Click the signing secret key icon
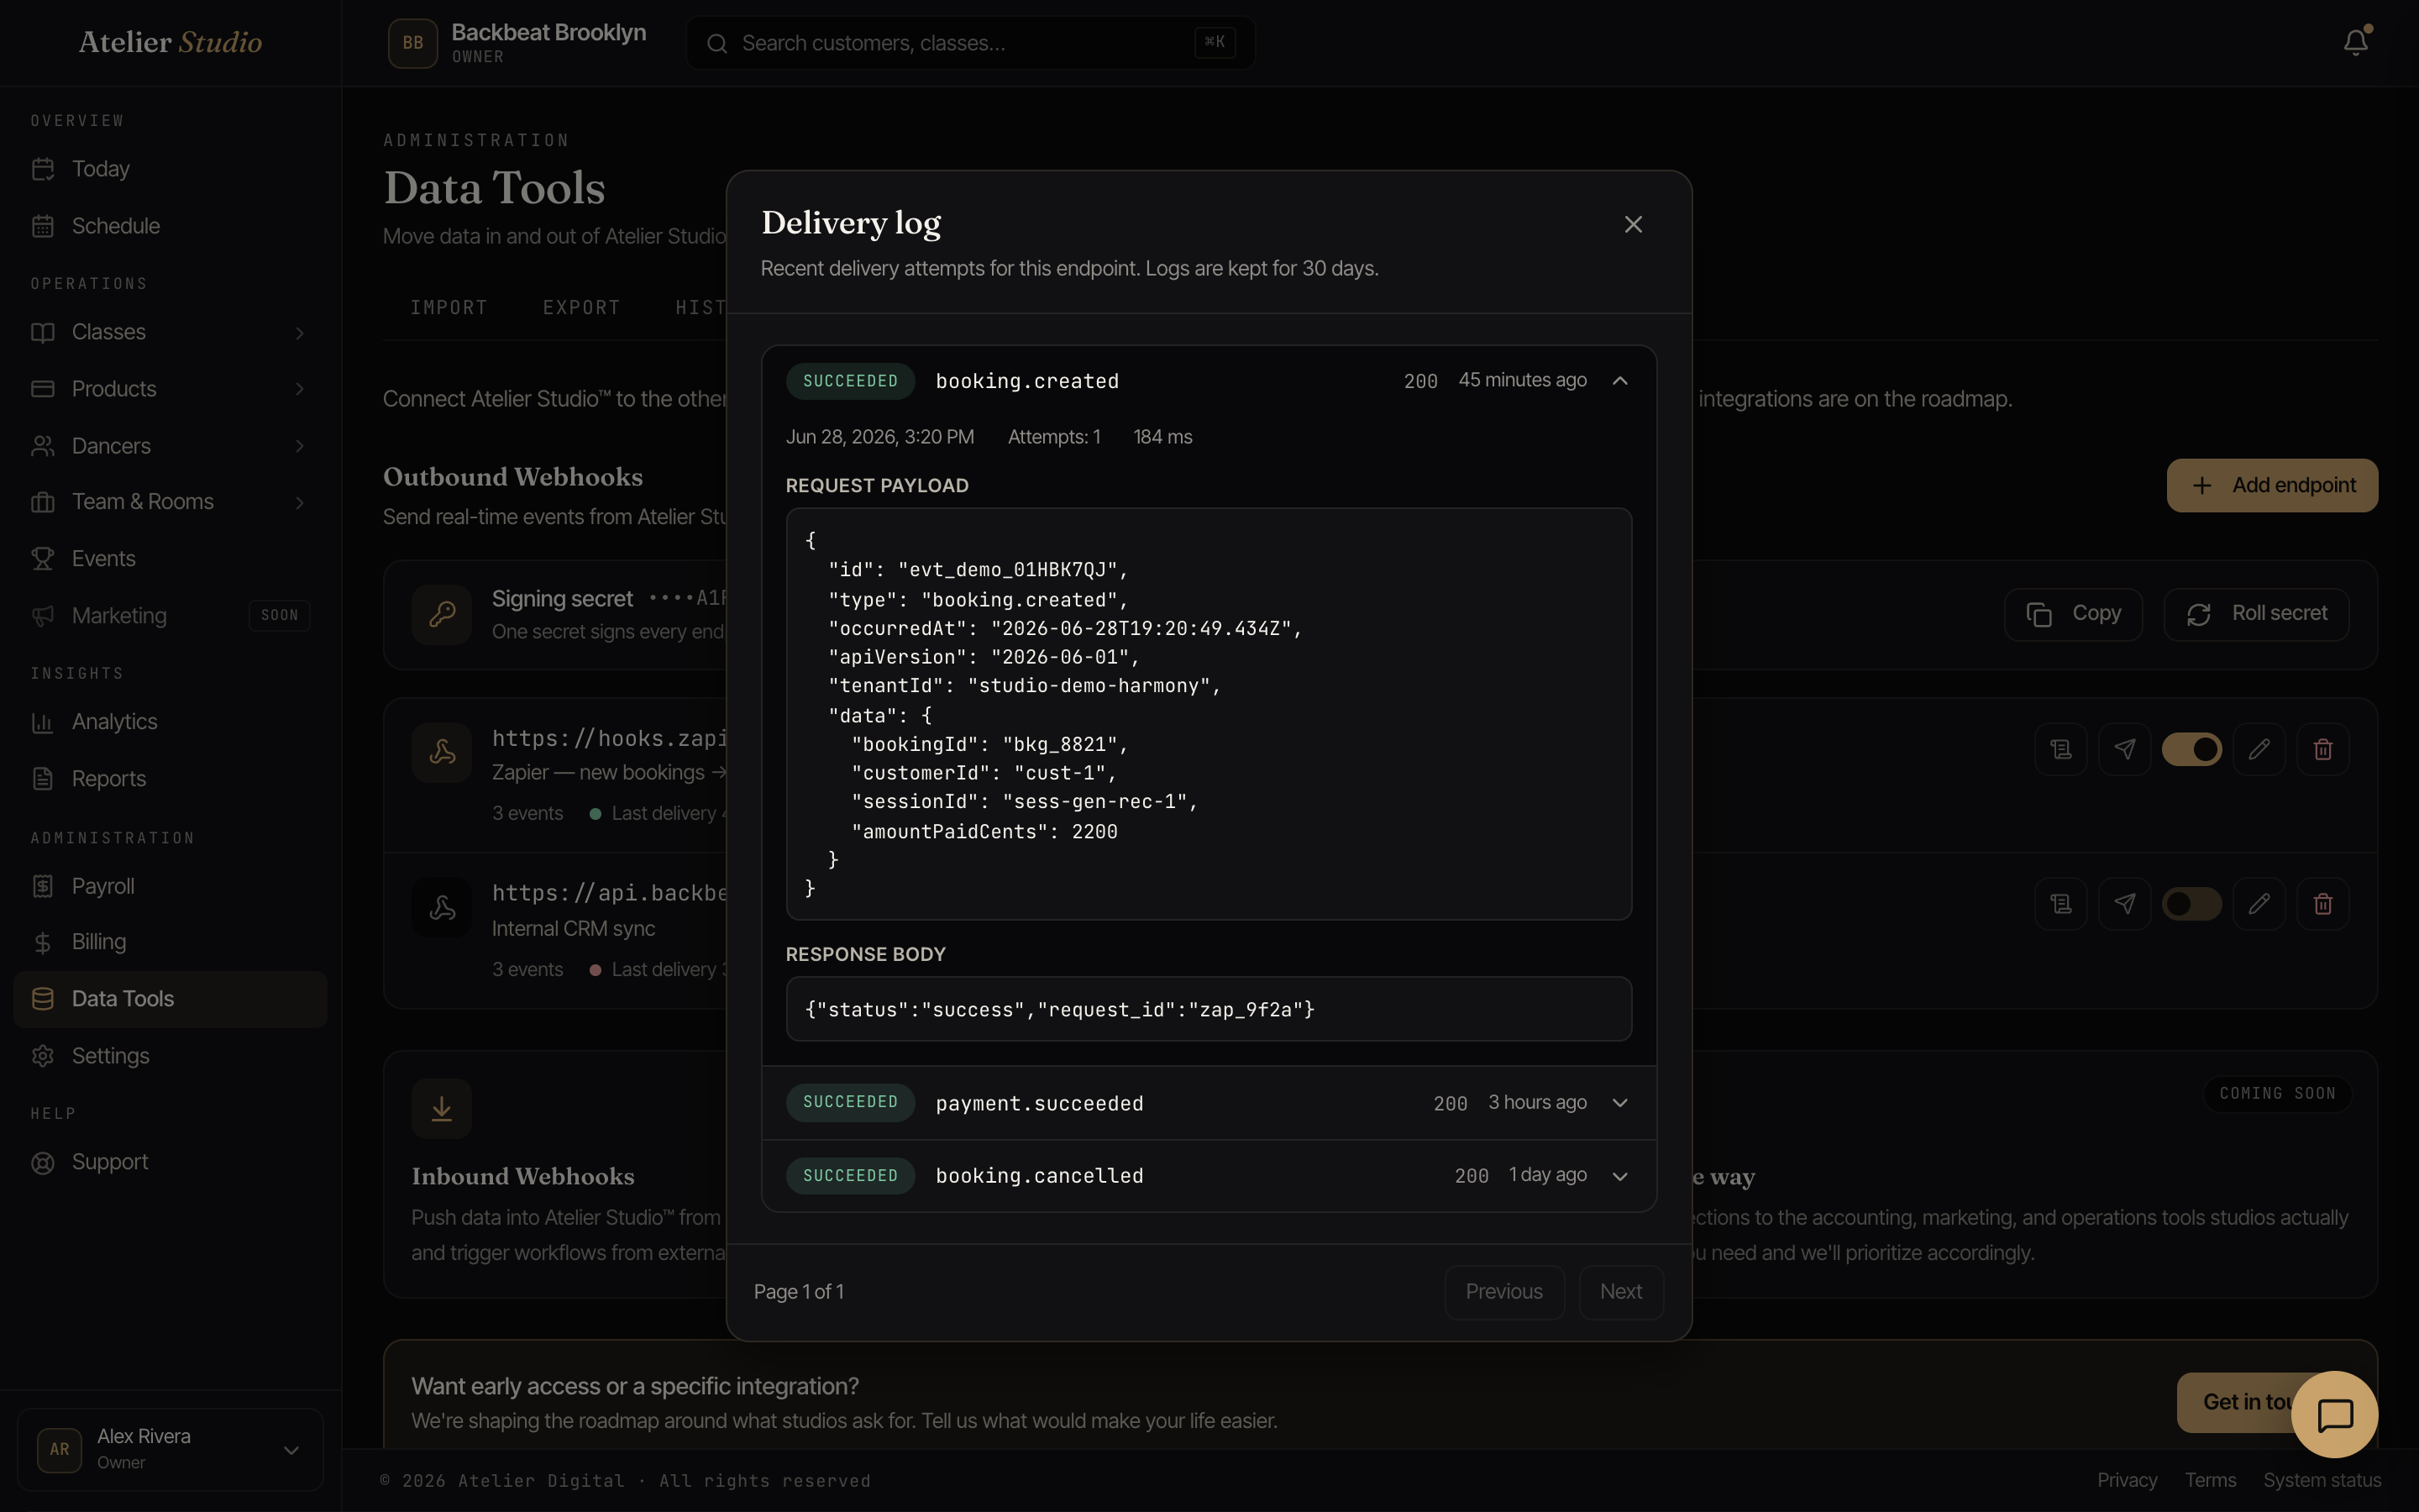 (442, 614)
